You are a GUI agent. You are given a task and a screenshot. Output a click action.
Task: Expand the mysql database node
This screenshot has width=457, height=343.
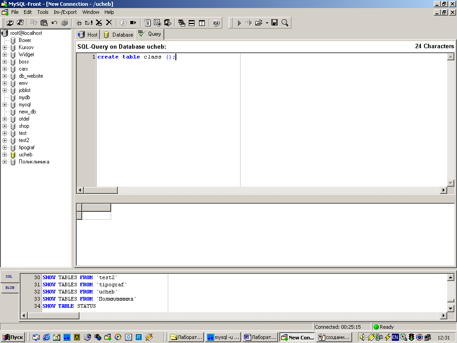pos(4,105)
